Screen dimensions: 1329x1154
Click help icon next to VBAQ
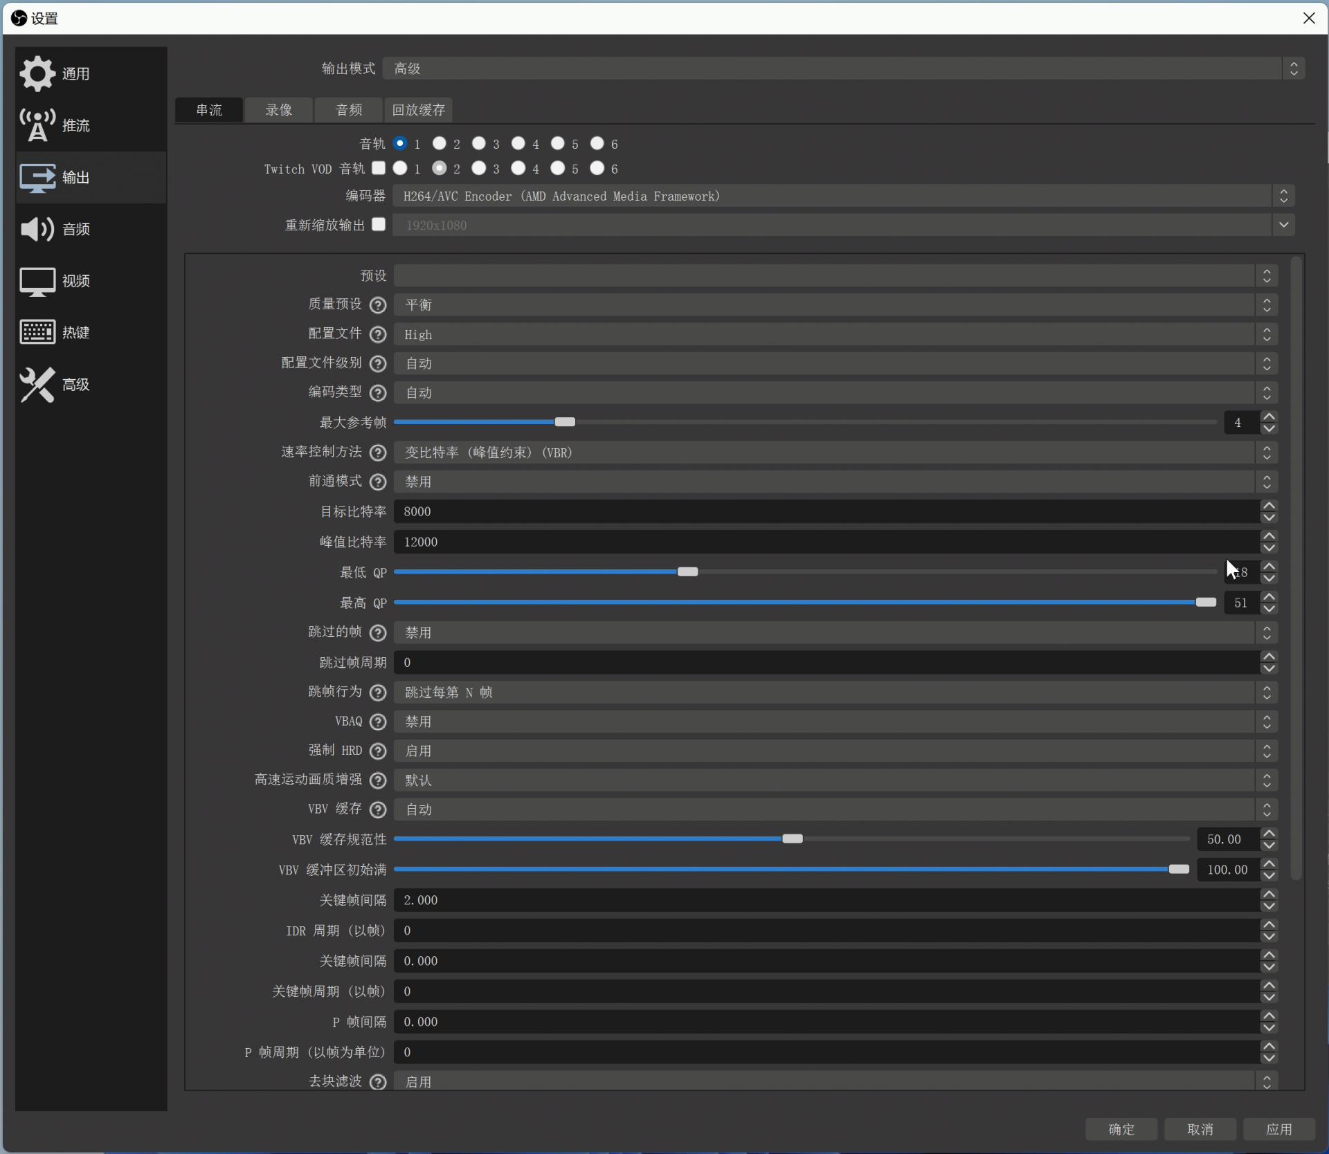pyautogui.click(x=378, y=722)
